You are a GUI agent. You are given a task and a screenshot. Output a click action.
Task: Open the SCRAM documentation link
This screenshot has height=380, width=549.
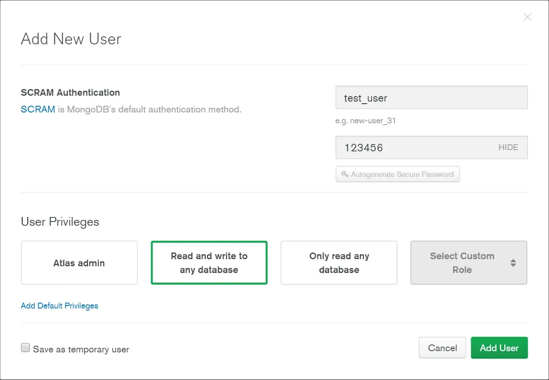(38, 110)
